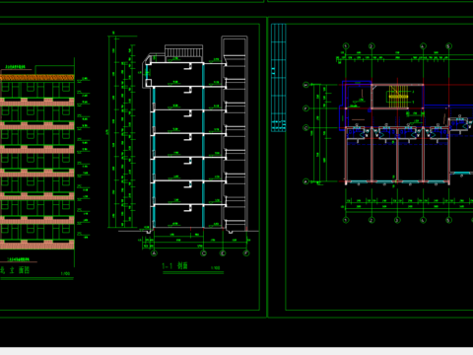This screenshot has width=473, height=355.
Task: Select the 1-1 section drawing title text
Action: (174, 265)
